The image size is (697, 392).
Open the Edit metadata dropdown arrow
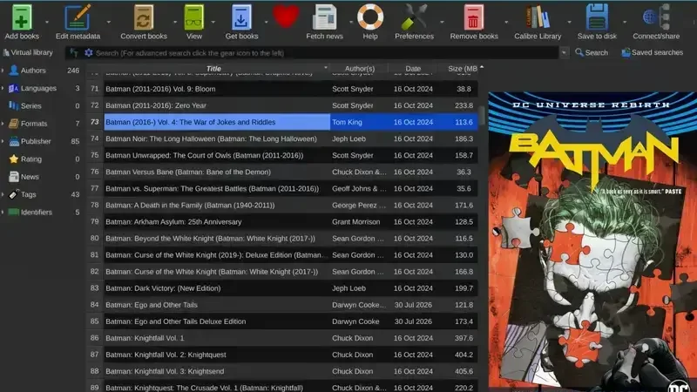pyautogui.click(x=108, y=21)
